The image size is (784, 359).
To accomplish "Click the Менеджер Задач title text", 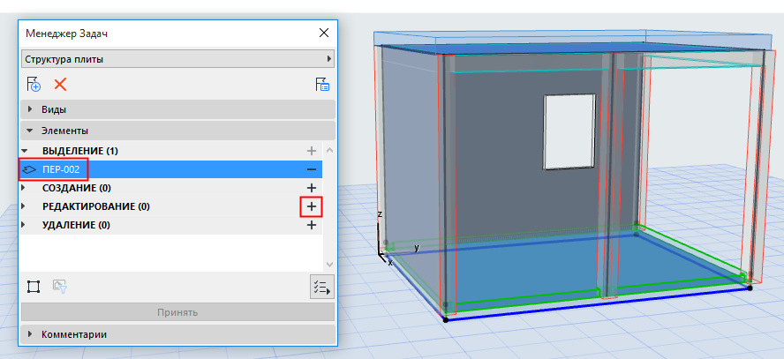I will pos(66,34).
